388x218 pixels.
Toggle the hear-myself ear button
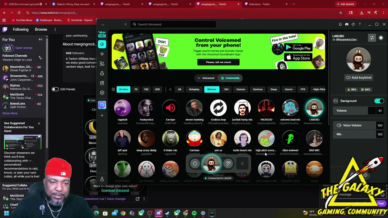click(228, 163)
